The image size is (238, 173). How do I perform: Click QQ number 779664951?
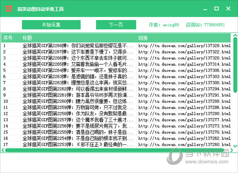click(x=214, y=25)
